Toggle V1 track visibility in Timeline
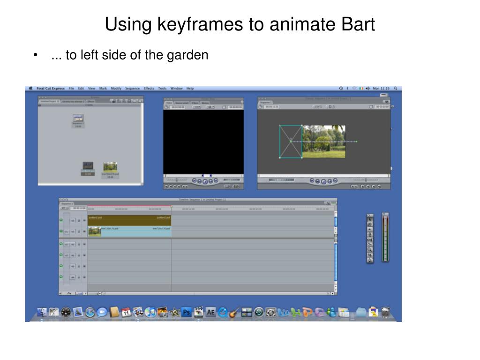The image size is (480, 360). (x=61, y=232)
